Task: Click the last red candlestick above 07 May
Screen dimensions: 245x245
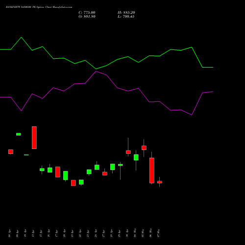Action: (160, 182)
